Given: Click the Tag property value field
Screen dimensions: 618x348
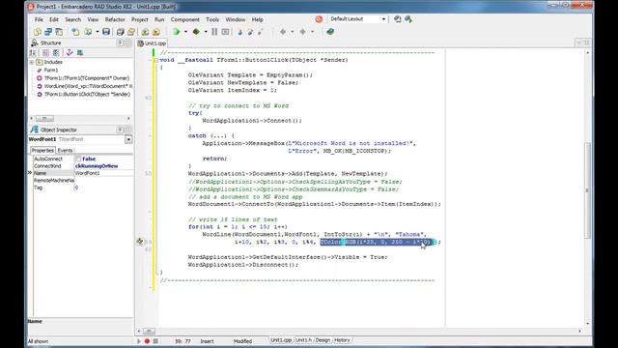Looking at the screenshot, I should [x=103, y=188].
